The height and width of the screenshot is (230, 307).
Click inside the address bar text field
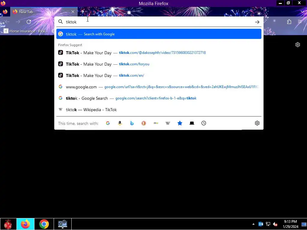point(159,22)
